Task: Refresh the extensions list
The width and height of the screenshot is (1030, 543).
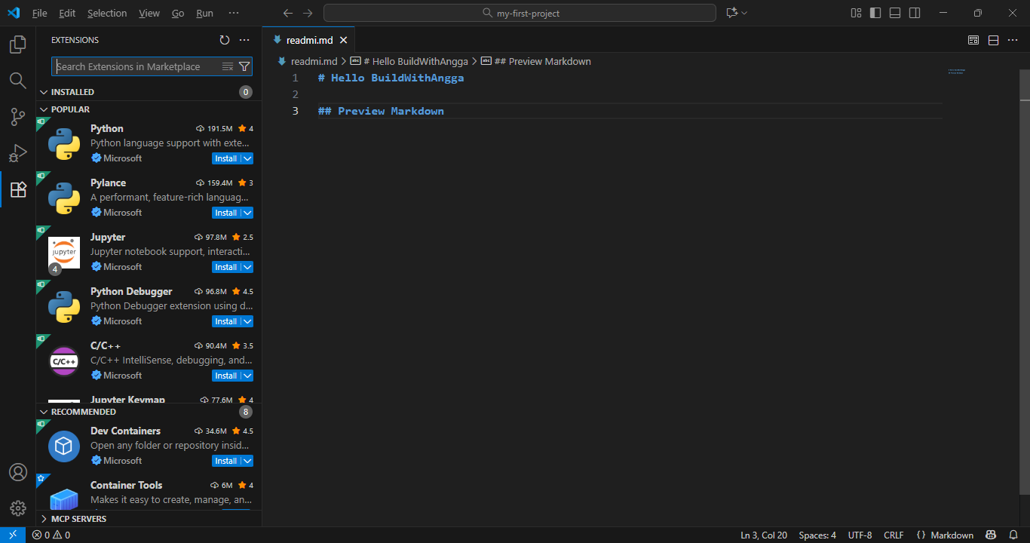Action: click(x=224, y=40)
